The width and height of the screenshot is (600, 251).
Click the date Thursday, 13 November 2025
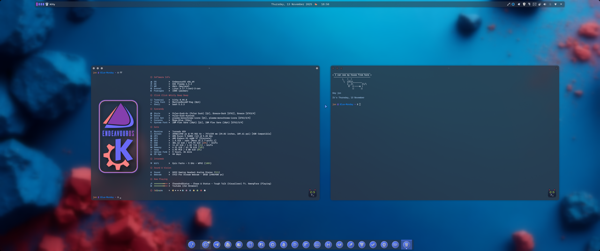tap(292, 4)
